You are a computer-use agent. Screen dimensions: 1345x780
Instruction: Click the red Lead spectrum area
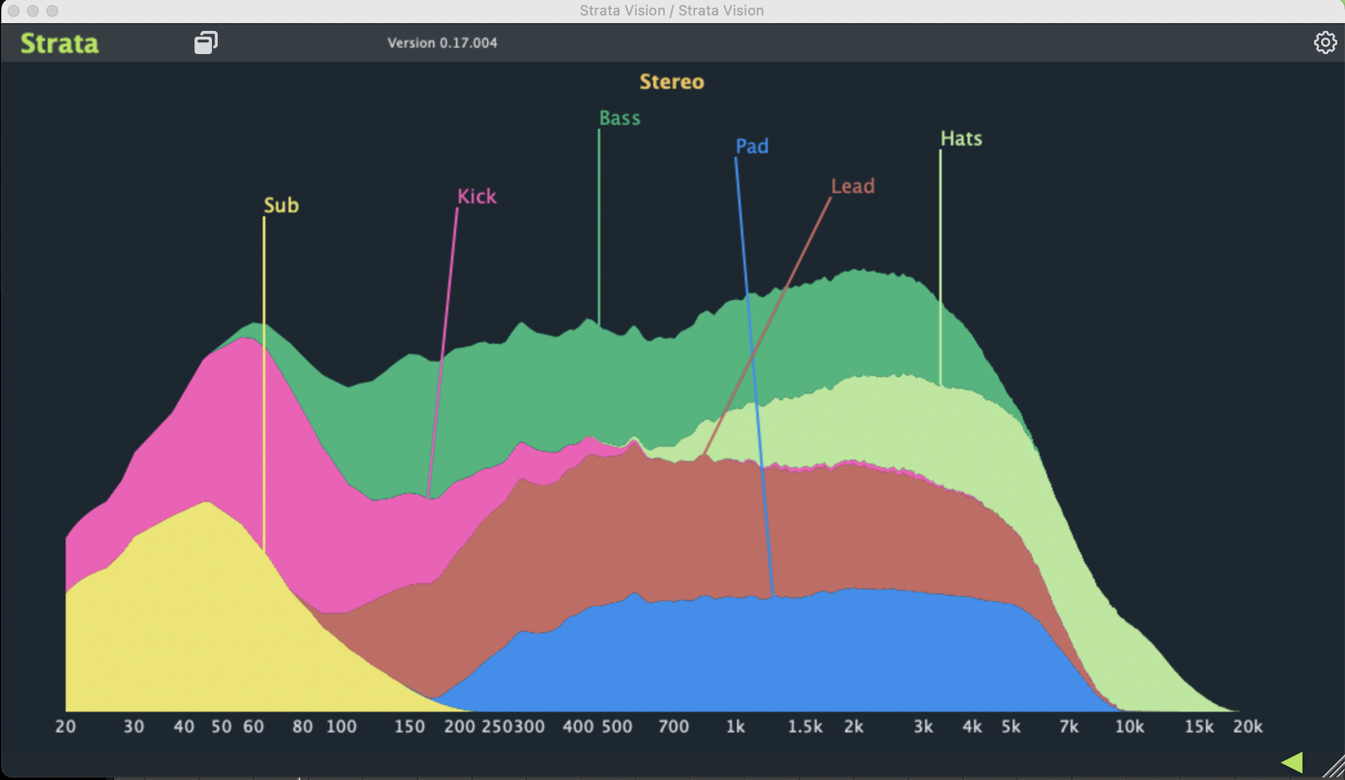[x=644, y=528]
